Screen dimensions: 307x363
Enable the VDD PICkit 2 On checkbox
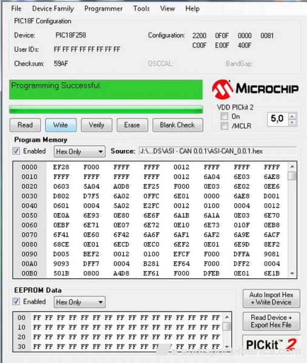[x=224, y=116]
